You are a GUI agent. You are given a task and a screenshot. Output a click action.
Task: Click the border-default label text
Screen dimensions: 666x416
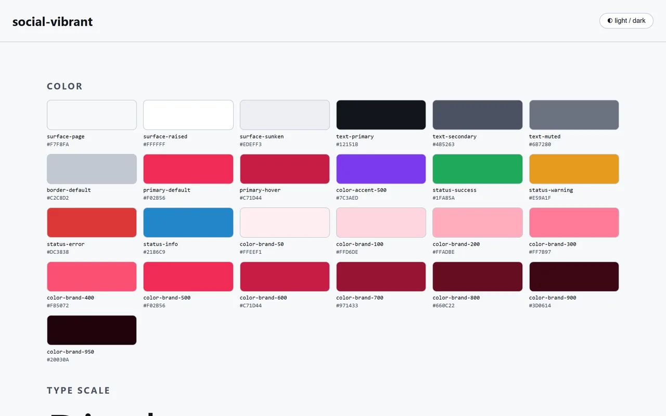(x=69, y=190)
